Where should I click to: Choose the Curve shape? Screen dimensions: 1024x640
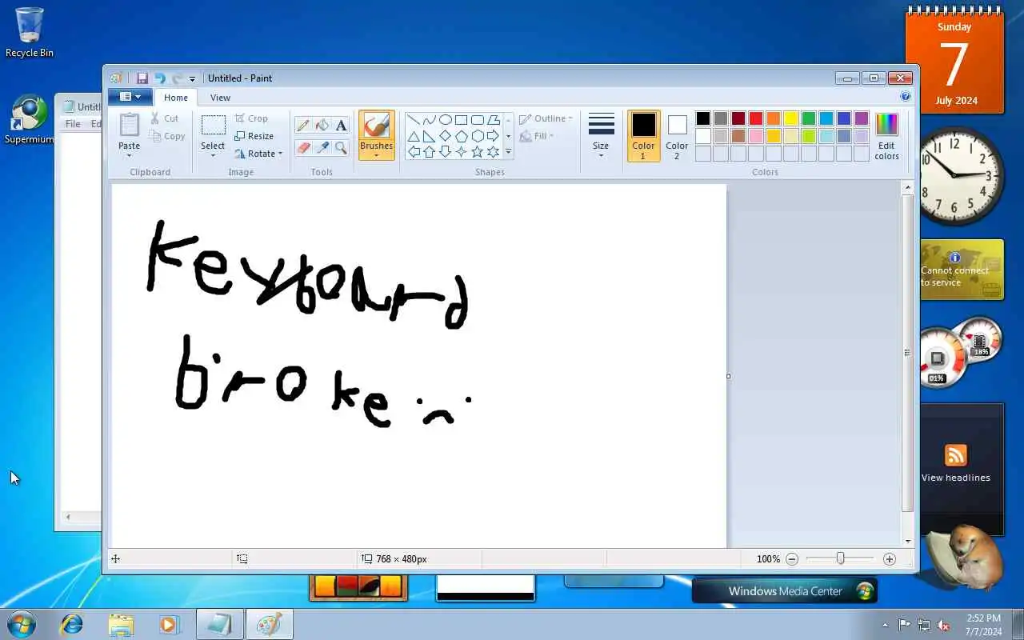pyautogui.click(x=430, y=120)
